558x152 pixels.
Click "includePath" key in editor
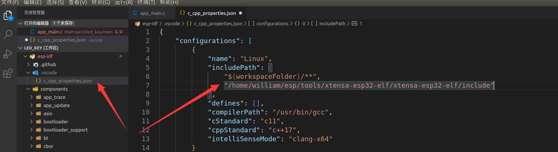pyautogui.click(x=235, y=68)
